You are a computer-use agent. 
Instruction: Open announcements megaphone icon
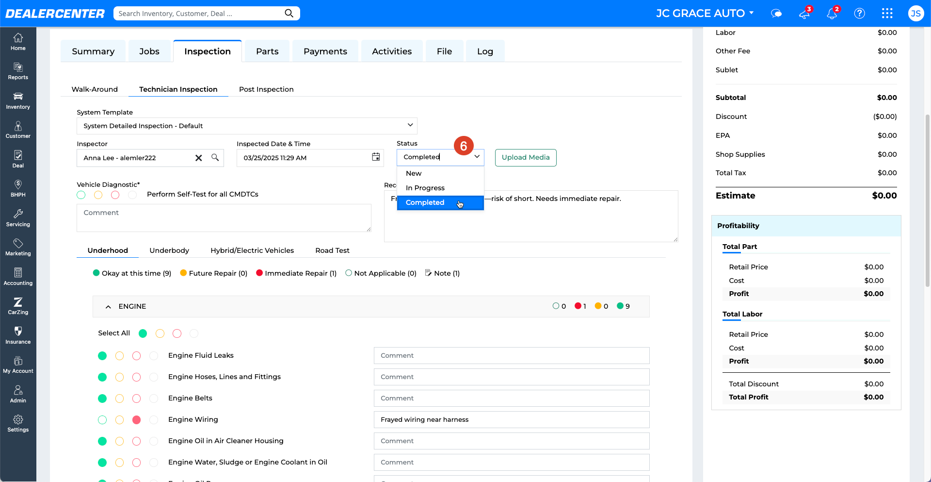[805, 13]
